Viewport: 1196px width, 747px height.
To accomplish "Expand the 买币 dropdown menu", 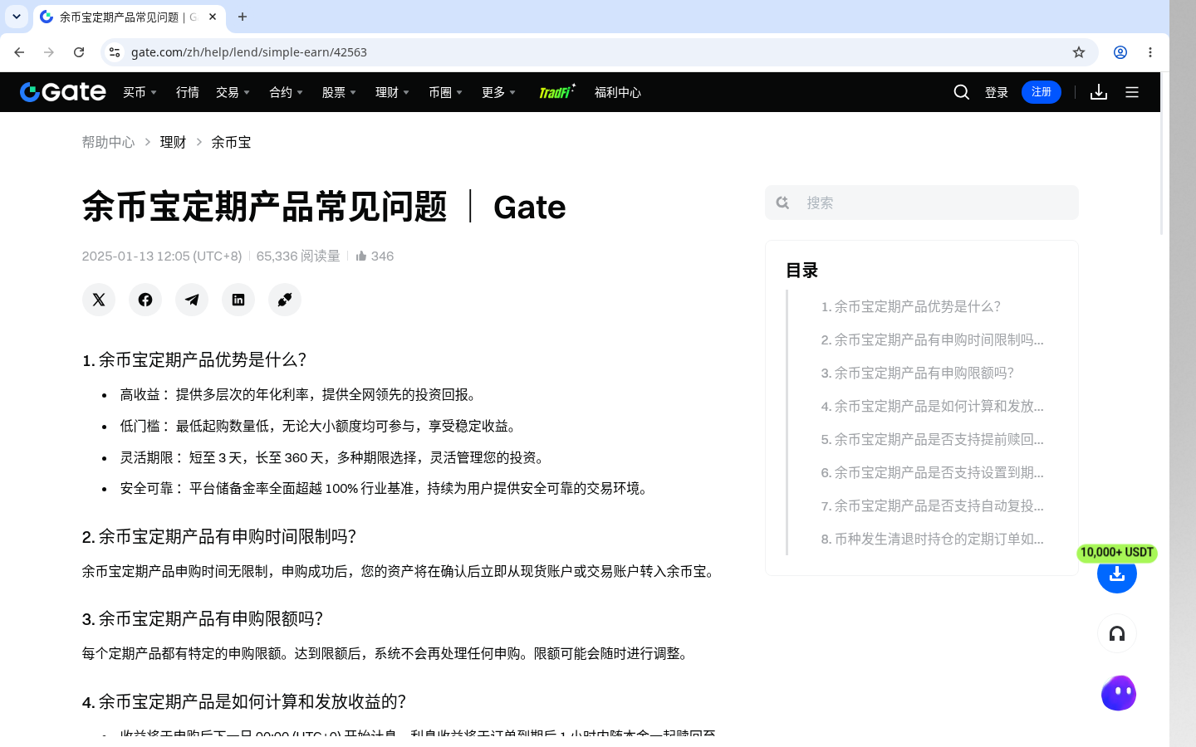I will [x=140, y=92].
